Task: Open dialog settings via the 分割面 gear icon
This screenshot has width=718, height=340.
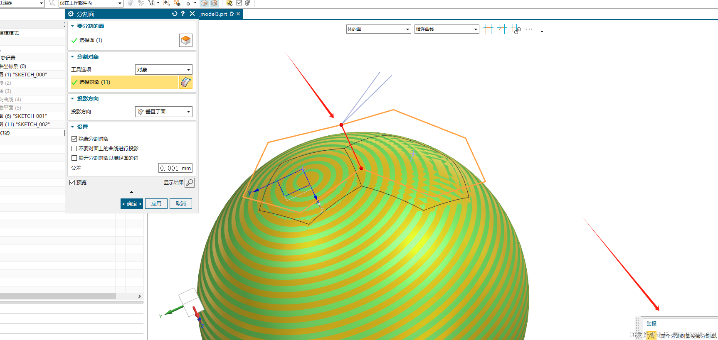Action: [x=71, y=14]
